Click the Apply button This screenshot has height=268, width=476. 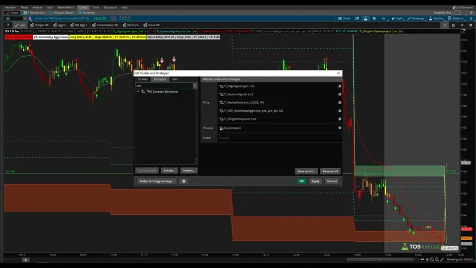click(315, 181)
